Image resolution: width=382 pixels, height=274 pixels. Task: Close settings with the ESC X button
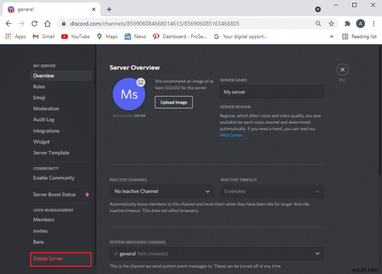click(x=342, y=70)
